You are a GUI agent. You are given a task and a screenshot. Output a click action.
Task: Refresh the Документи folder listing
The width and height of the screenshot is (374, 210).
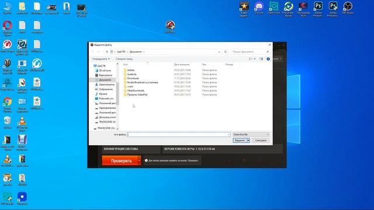pos(226,52)
